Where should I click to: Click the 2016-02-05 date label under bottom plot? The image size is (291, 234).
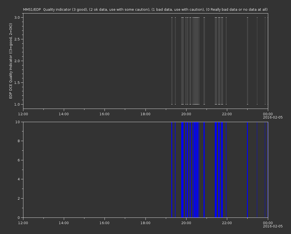[273, 226]
